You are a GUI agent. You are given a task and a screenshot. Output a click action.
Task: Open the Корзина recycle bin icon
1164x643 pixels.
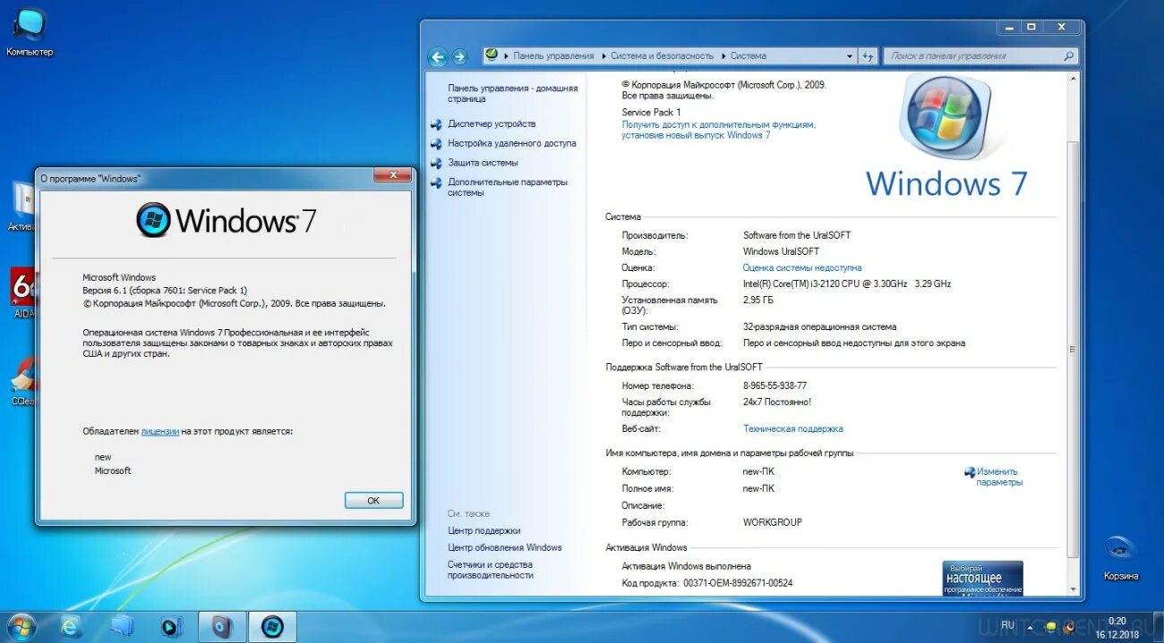pos(1121,557)
